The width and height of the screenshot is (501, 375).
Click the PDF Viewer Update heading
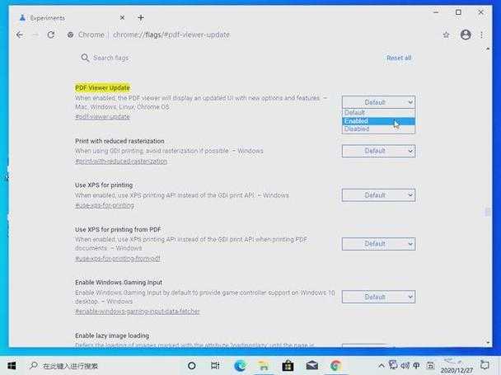click(x=102, y=87)
